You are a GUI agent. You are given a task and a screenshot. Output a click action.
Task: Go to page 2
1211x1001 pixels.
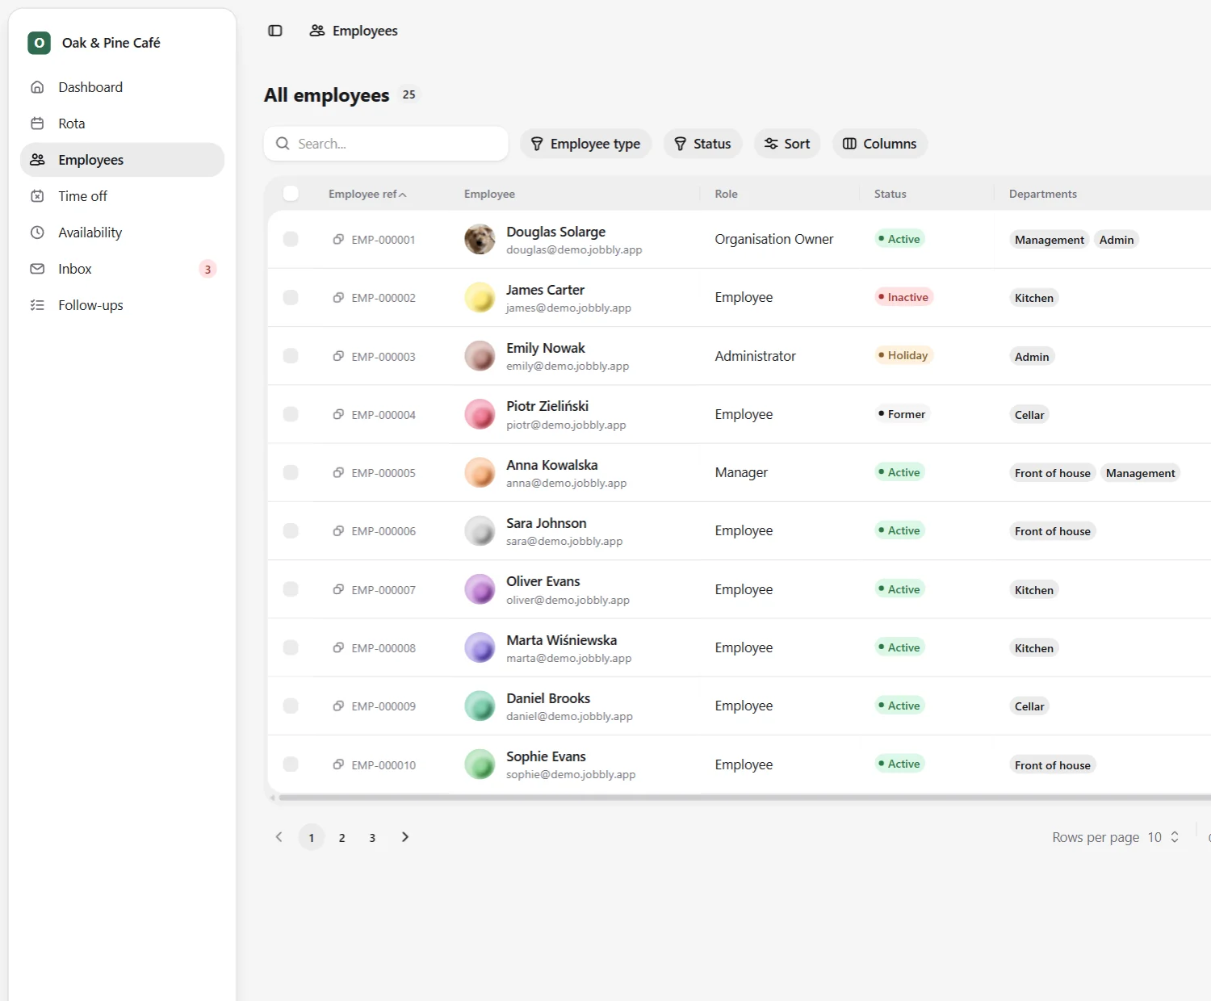(342, 837)
